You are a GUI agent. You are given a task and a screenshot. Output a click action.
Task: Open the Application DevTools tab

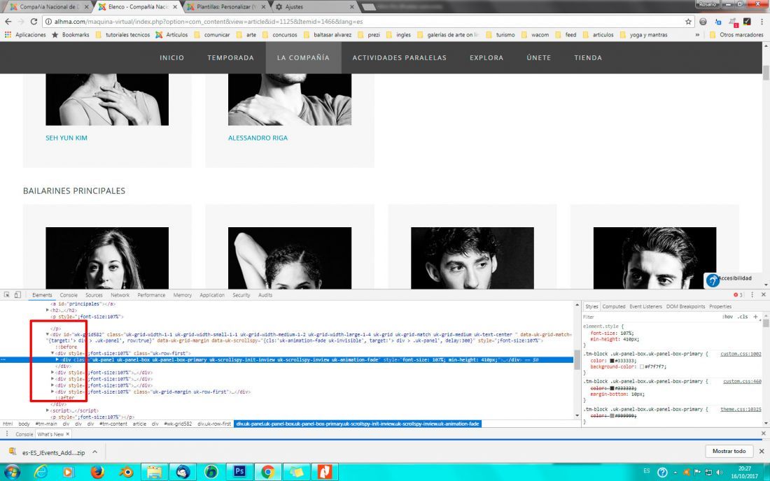point(212,295)
